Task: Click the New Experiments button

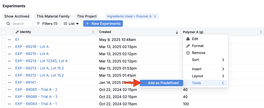Action: click(103, 24)
